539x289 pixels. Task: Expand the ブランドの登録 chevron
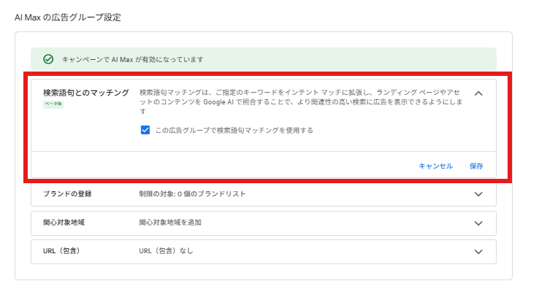(x=478, y=194)
